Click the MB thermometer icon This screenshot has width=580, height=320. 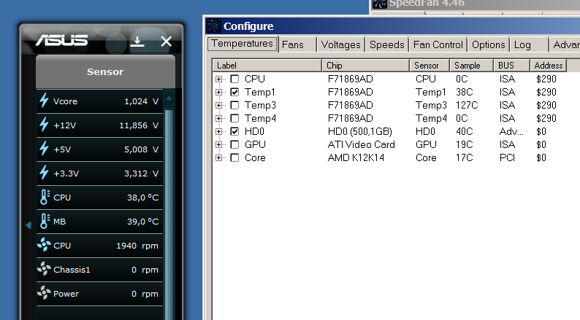coord(45,221)
